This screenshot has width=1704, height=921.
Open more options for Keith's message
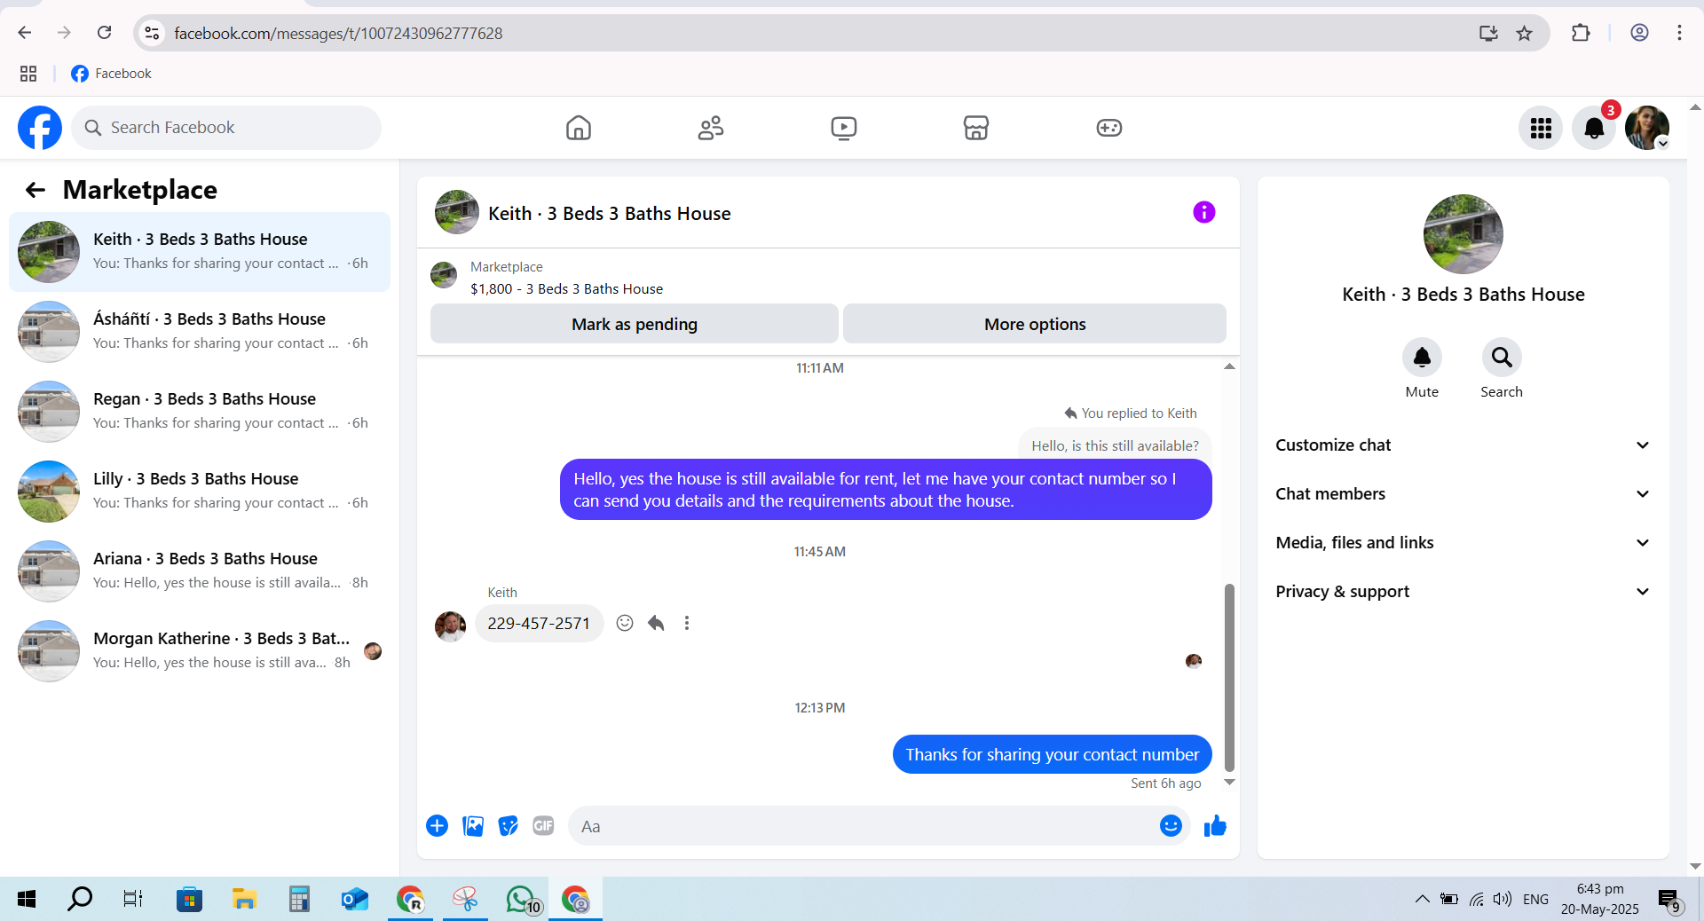click(687, 623)
